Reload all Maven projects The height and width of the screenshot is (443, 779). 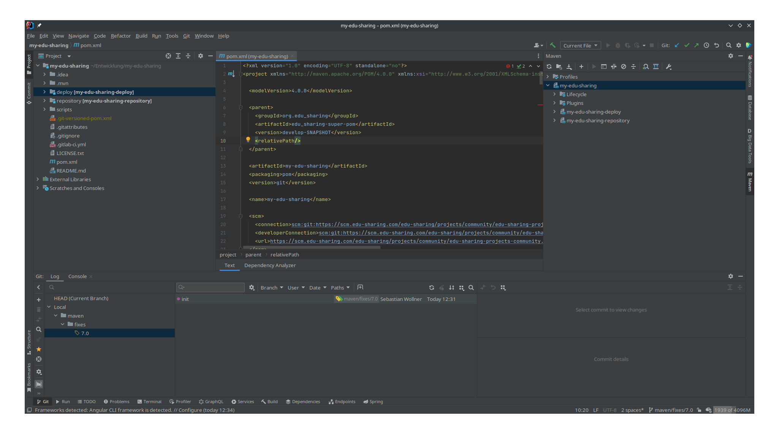[549, 66]
